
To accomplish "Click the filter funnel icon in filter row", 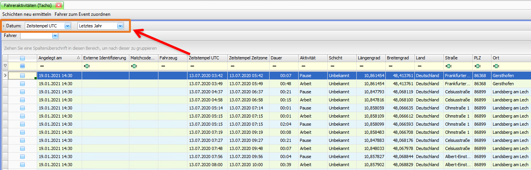I will coord(5,66).
